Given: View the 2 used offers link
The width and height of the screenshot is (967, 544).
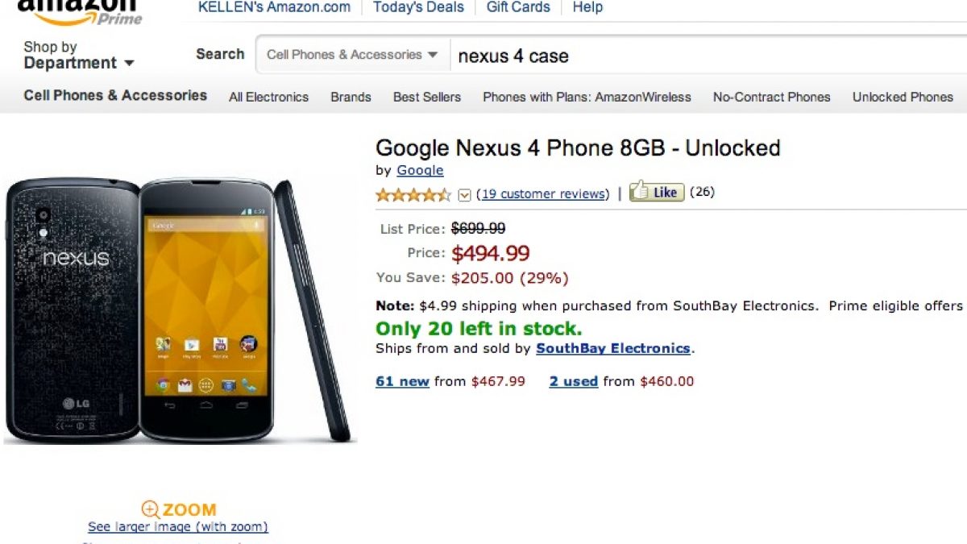Looking at the screenshot, I should coord(574,381).
